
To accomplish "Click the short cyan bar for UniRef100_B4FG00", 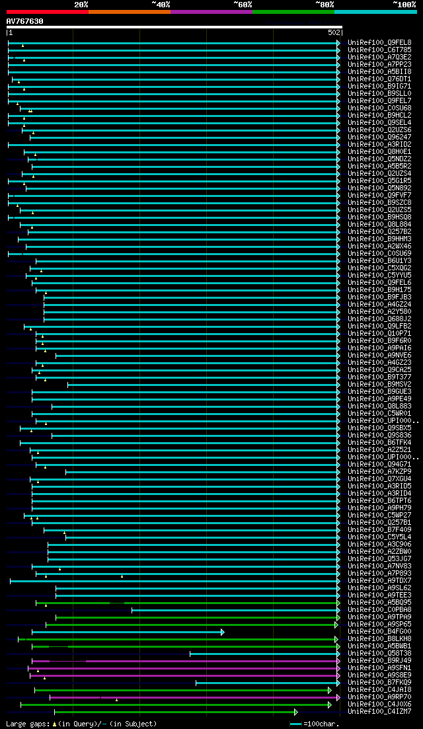I will [x=128, y=632].
